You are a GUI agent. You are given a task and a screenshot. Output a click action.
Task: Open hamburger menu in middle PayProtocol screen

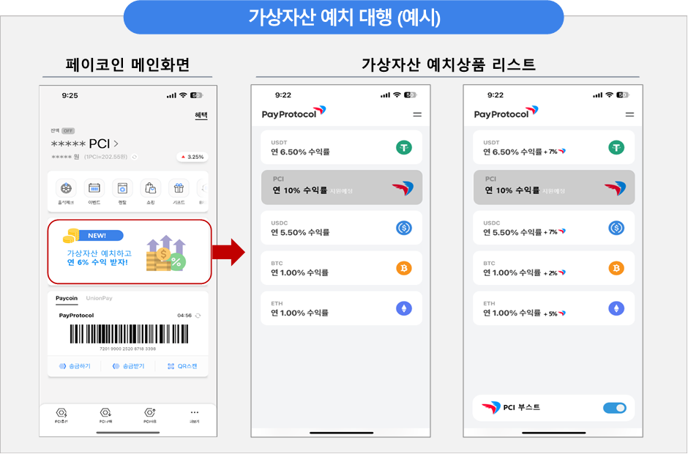coord(417,114)
